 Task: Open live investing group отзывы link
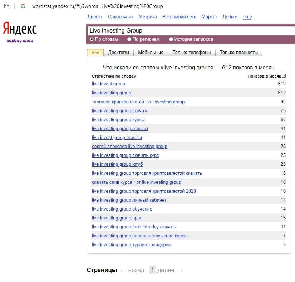coord(120,128)
